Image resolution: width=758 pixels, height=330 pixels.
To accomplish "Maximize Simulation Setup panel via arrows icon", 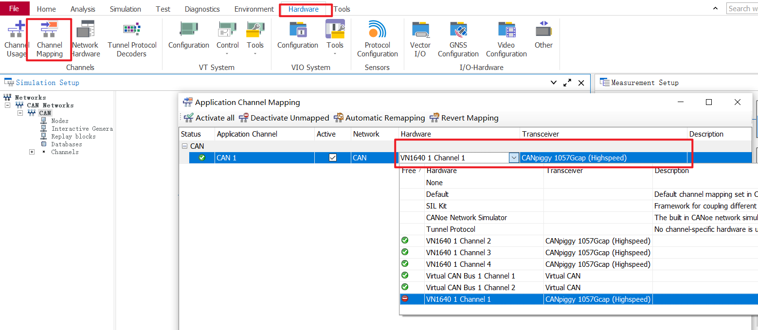I will tap(567, 83).
